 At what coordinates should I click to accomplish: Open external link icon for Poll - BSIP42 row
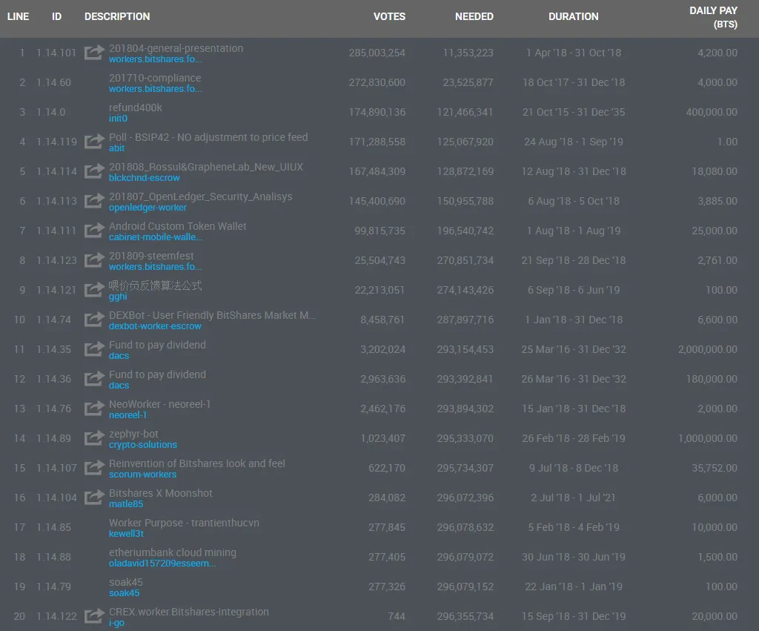[94, 142]
